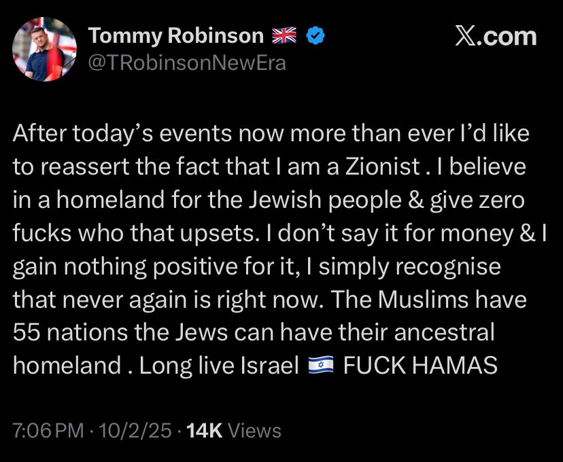Click the 14K view count number

tap(205, 430)
